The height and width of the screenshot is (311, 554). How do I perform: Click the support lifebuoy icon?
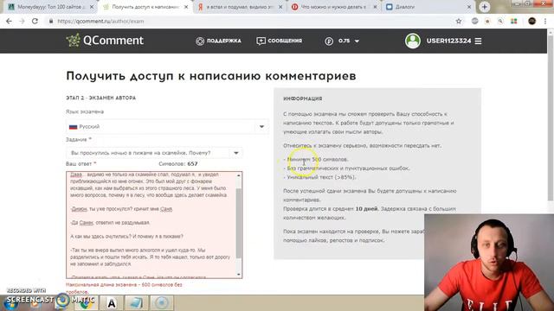[x=200, y=41]
